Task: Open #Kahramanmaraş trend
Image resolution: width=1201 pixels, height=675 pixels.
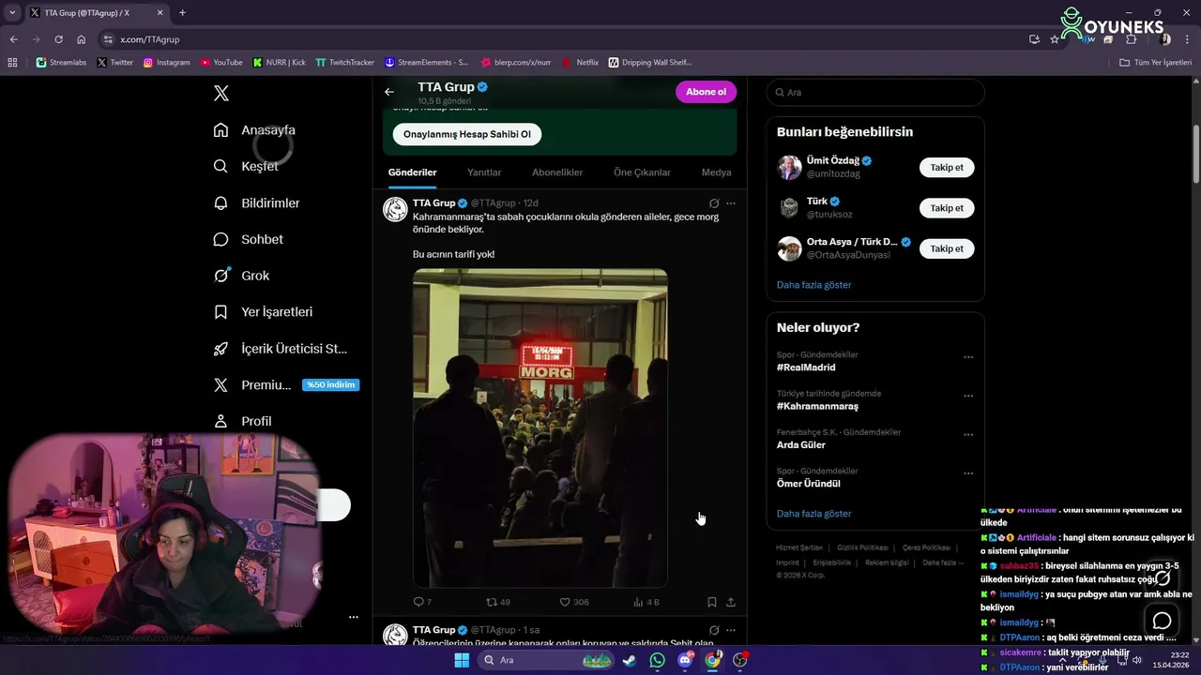Action: coord(817,406)
